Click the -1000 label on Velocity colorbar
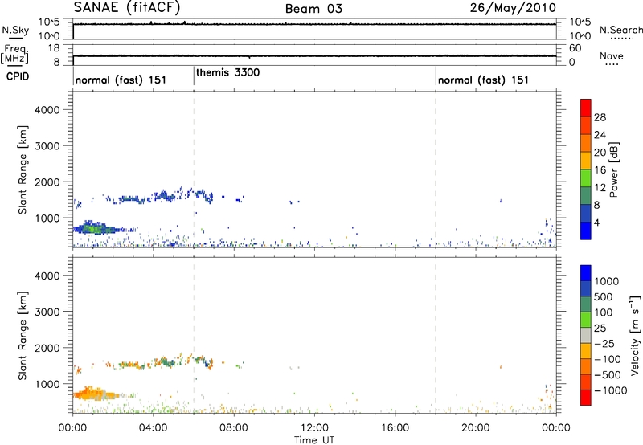 pos(610,390)
